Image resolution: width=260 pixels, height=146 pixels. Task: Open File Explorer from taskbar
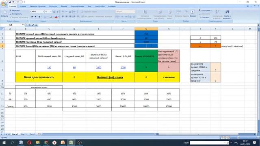pyautogui.click(x=38, y=142)
